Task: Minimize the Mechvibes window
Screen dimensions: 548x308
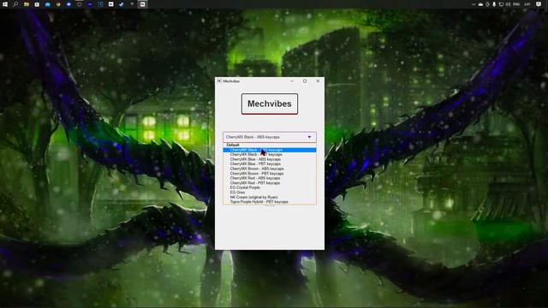Action: click(x=292, y=81)
